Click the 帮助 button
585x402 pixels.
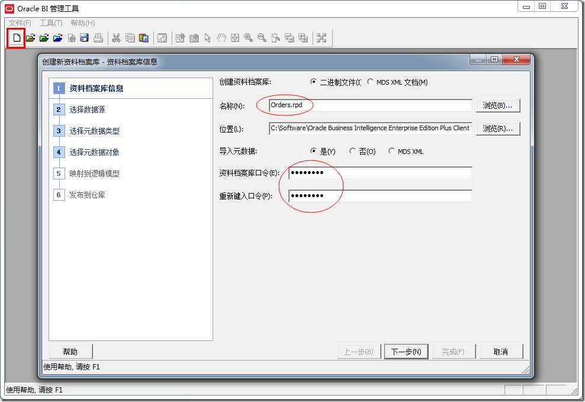(70, 352)
